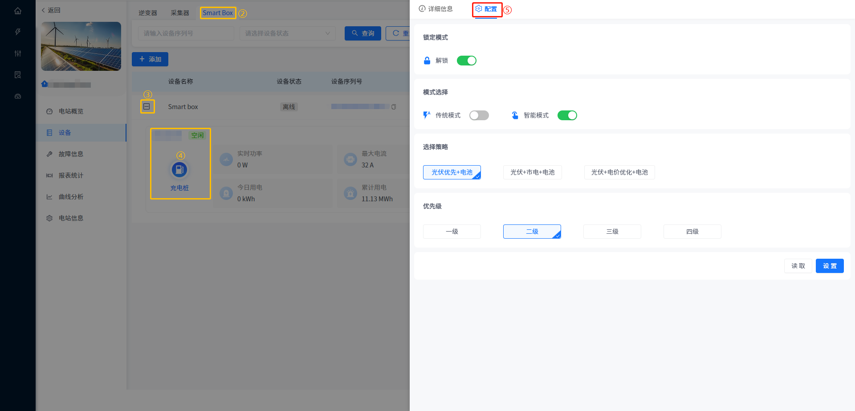The height and width of the screenshot is (411, 855).
Task: Go back using the 返回 chevron
Action: 44,10
